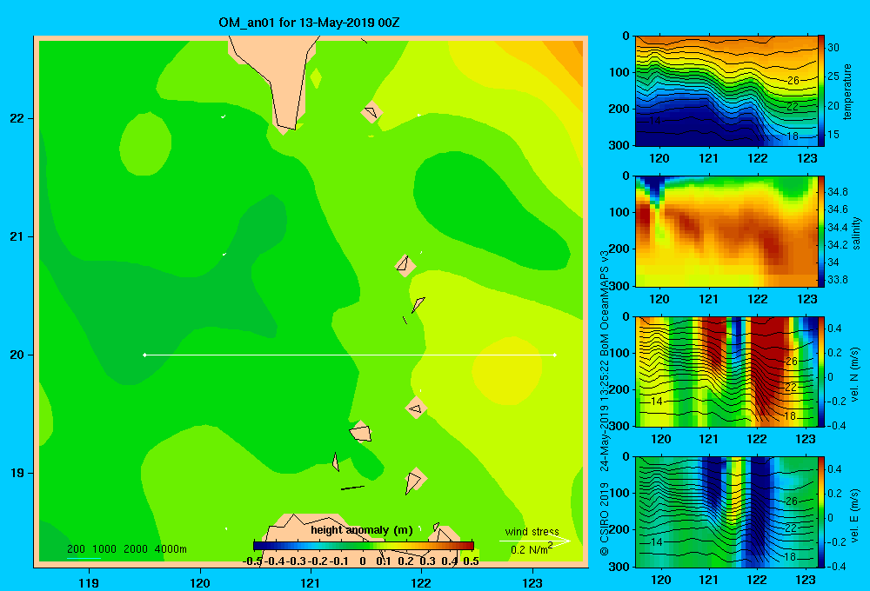The image size is (870, 591).
Task: Click the western endpoint of the white transect line
Action: 144,355
